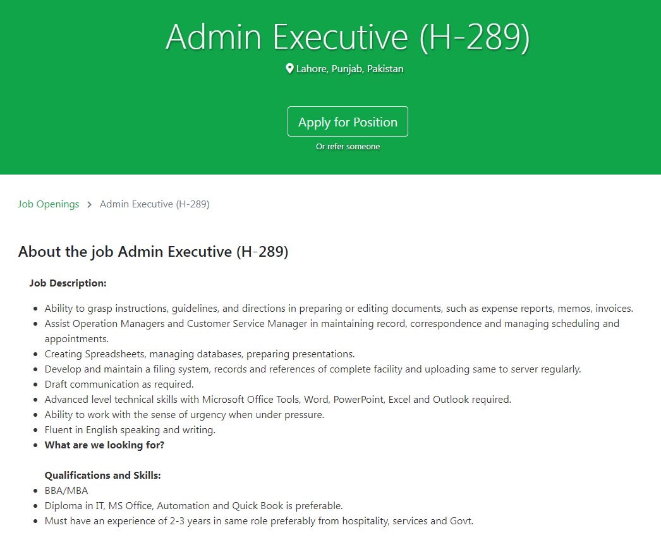Click the 'What are we looking for?' text
661x554 pixels.
pyautogui.click(x=104, y=445)
